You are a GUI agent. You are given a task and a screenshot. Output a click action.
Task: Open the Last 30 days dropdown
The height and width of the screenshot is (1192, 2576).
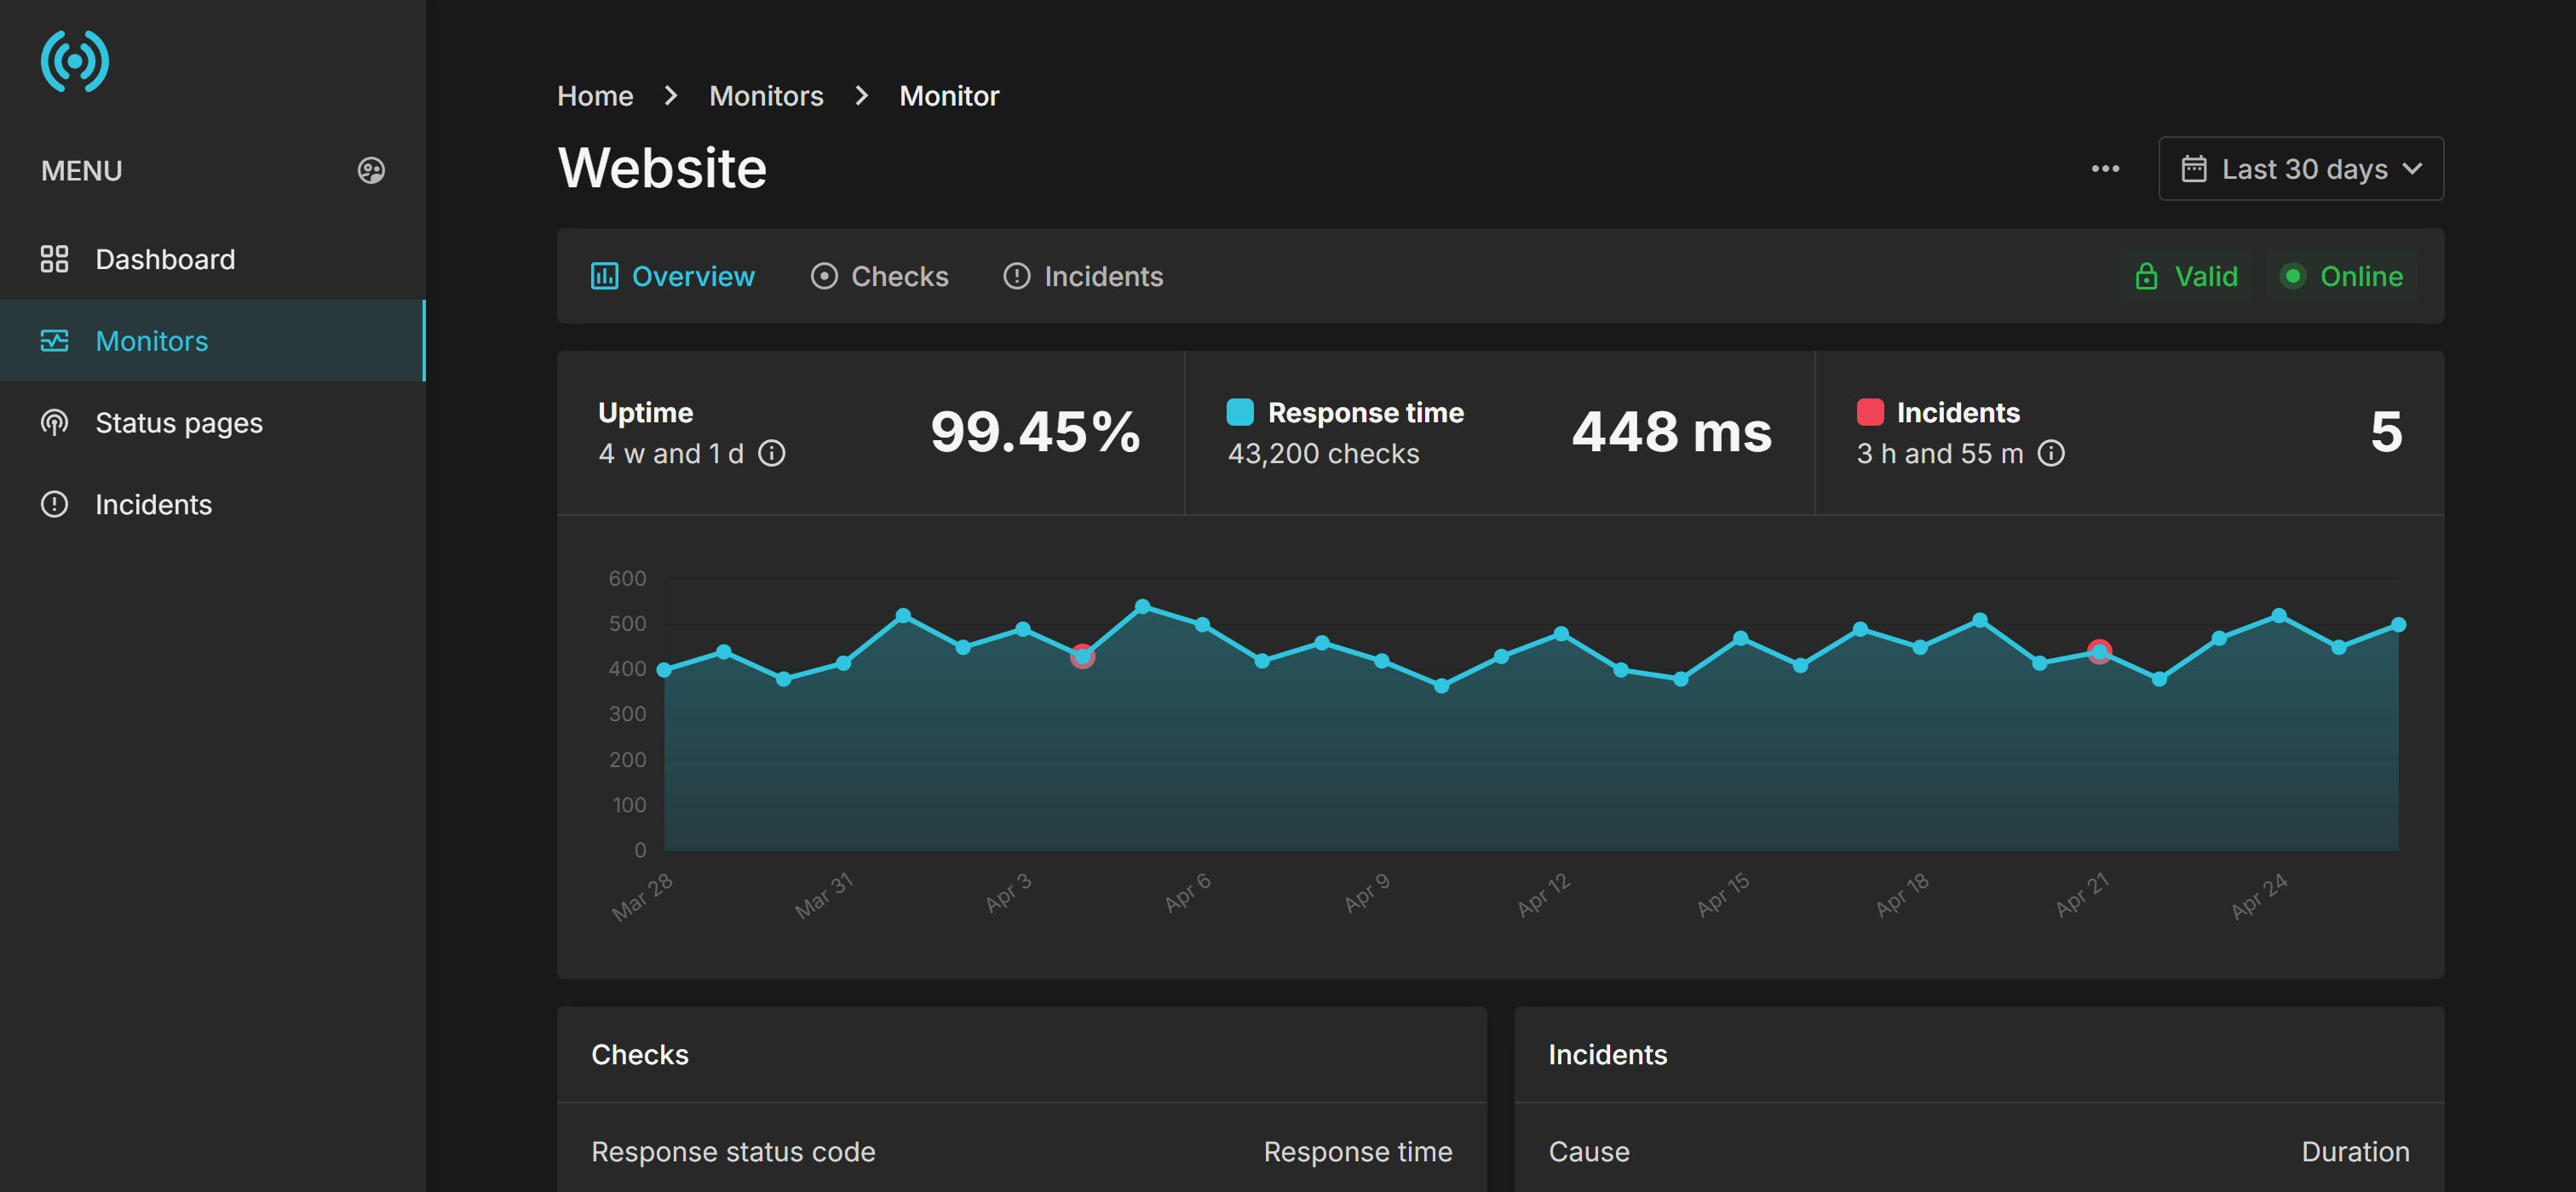pos(2300,169)
